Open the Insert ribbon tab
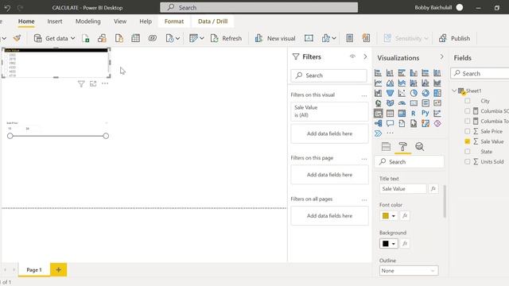This screenshot has height=286, width=509. click(55, 21)
